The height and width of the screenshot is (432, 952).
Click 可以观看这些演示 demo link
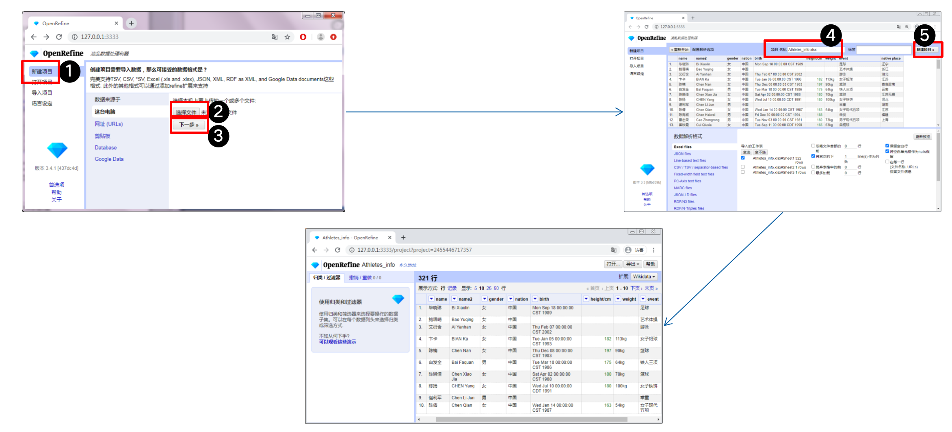click(x=338, y=342)
